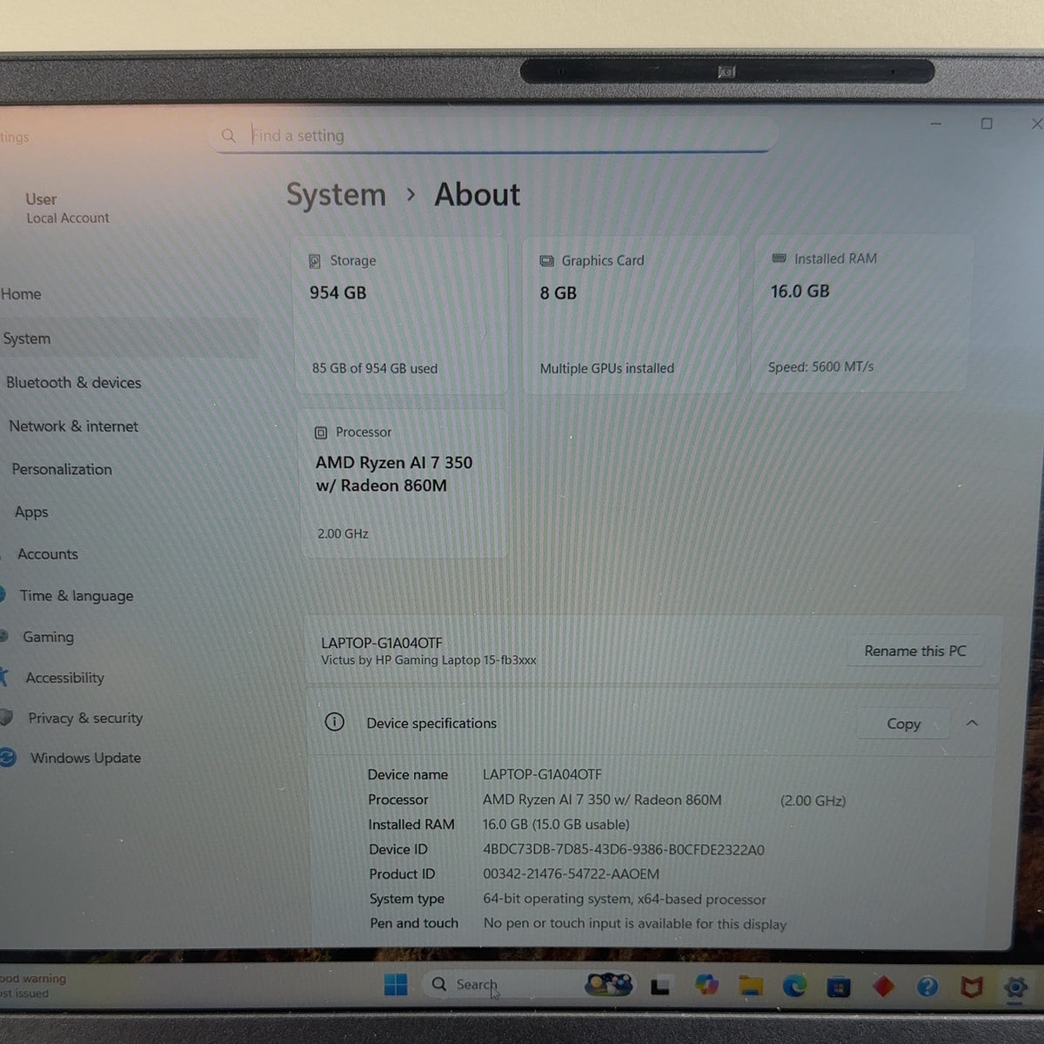Copy the device specifications
The image size is (1044, 1044).
903,724
